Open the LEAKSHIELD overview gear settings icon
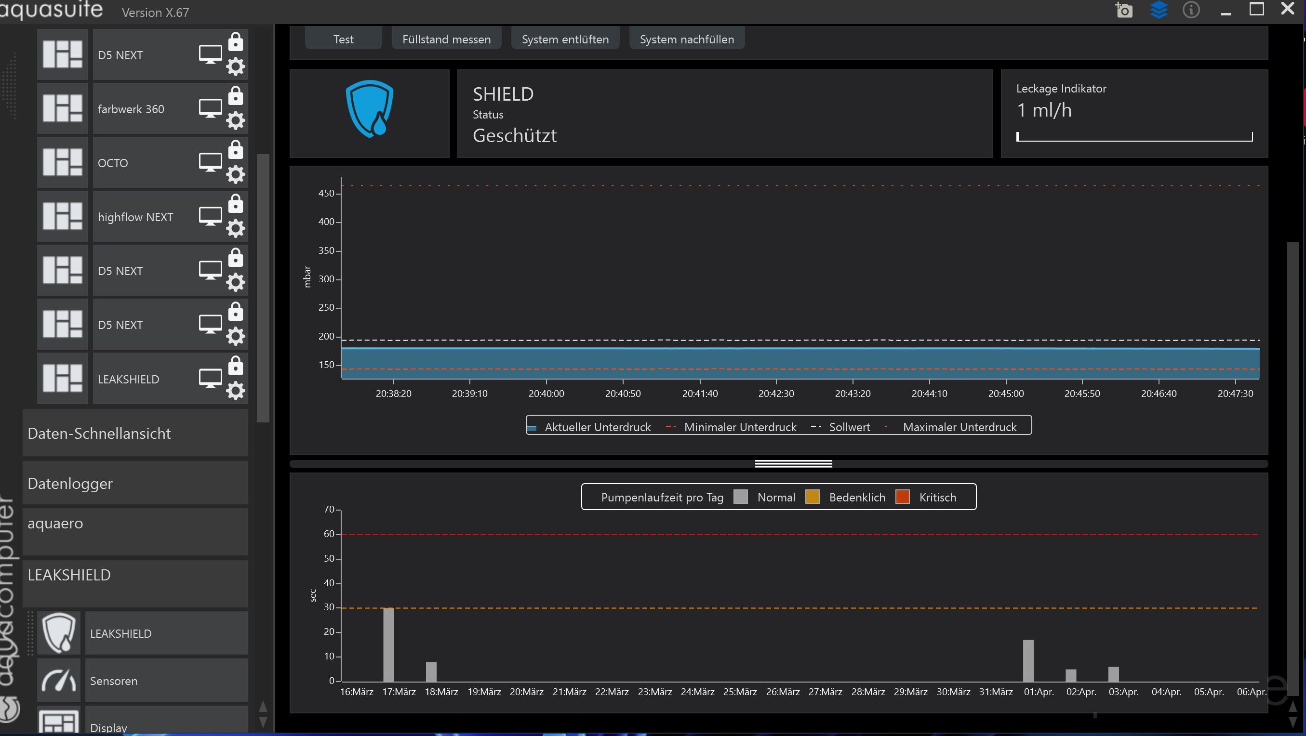The height and width of the screenshot is (736, 1306). click(235, 391)
